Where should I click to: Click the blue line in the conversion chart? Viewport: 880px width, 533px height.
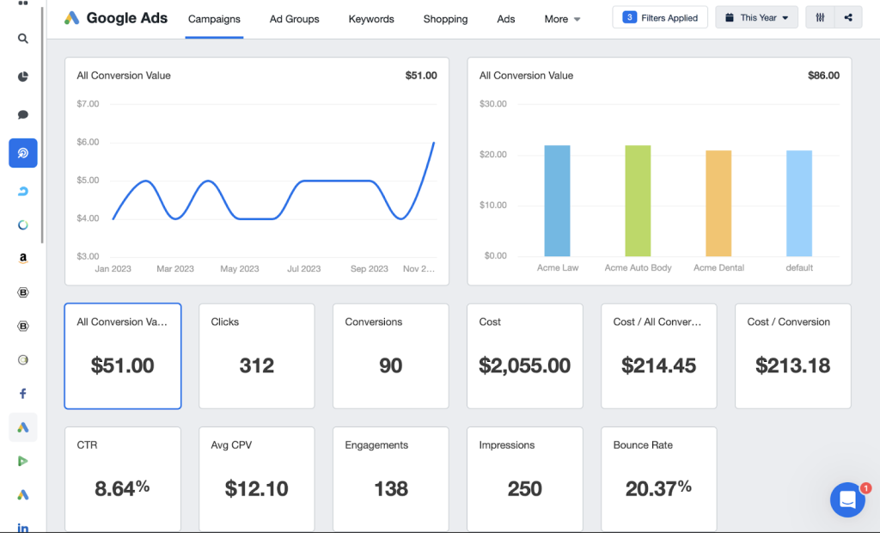click(x=337, y=181)
